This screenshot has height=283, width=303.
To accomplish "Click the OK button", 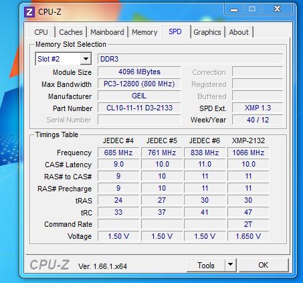I will (x=264, y=265).
